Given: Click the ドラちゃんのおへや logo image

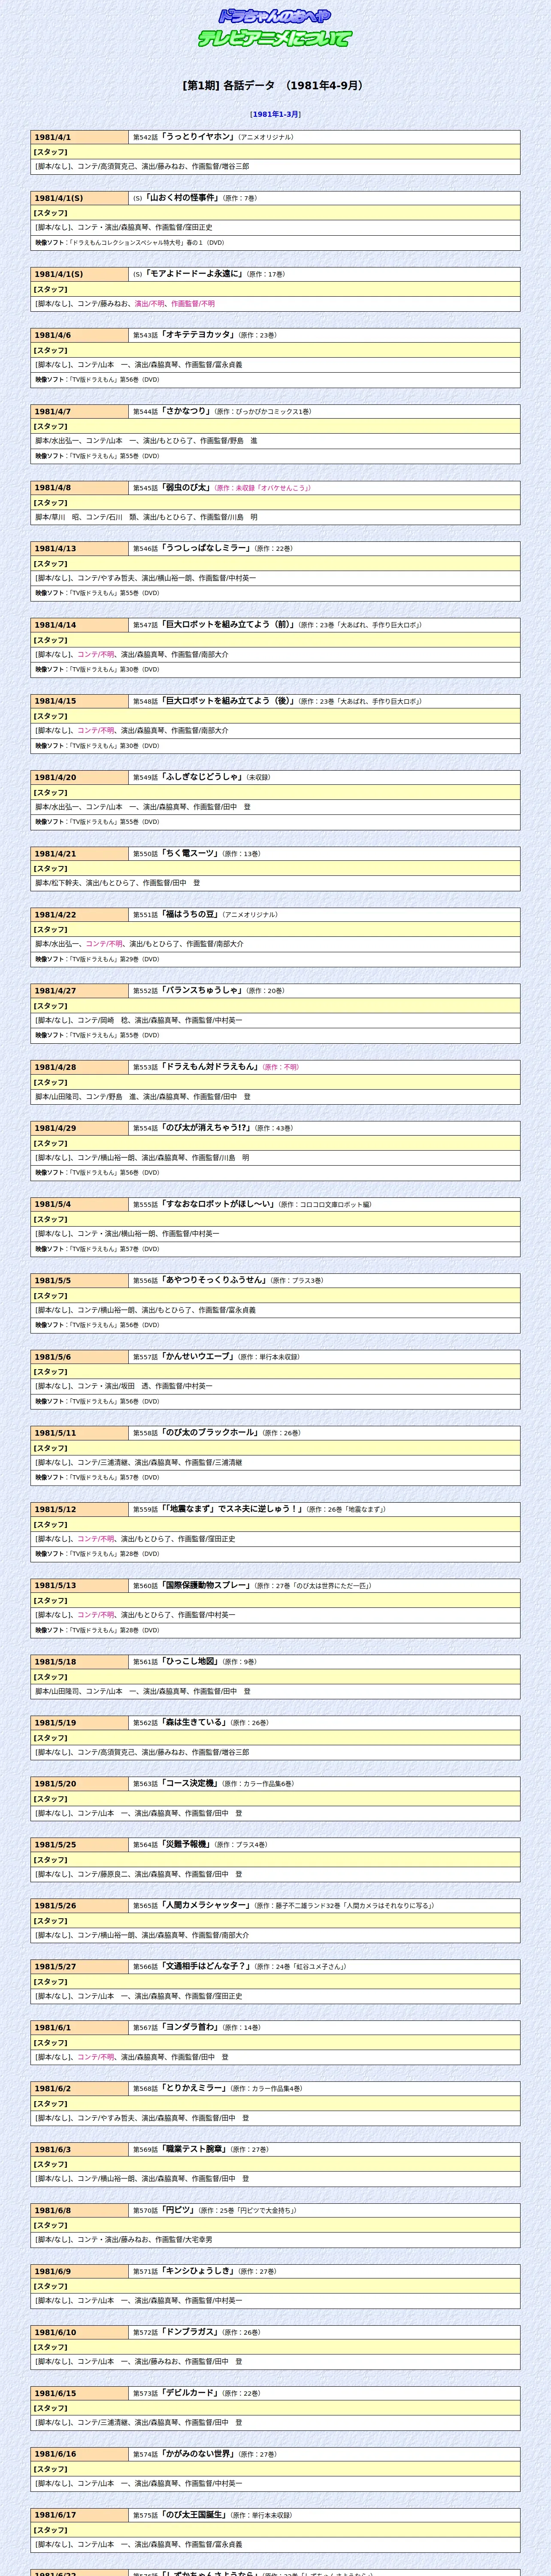Looking at the screenshot, I should (275, 16).
